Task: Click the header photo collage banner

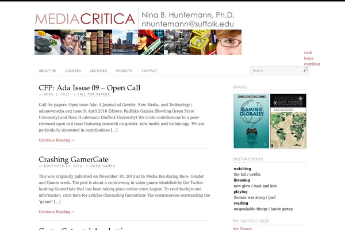Action: pyautogui.click(x=138, y=42)
